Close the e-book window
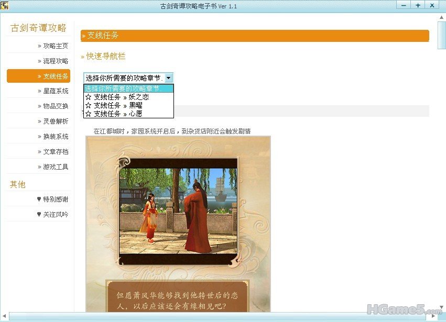This screenshot has height=322, width=446. pyautogui.click(x=432, y=5)
